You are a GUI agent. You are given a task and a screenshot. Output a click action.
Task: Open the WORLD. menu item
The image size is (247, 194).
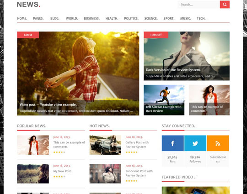72,18
